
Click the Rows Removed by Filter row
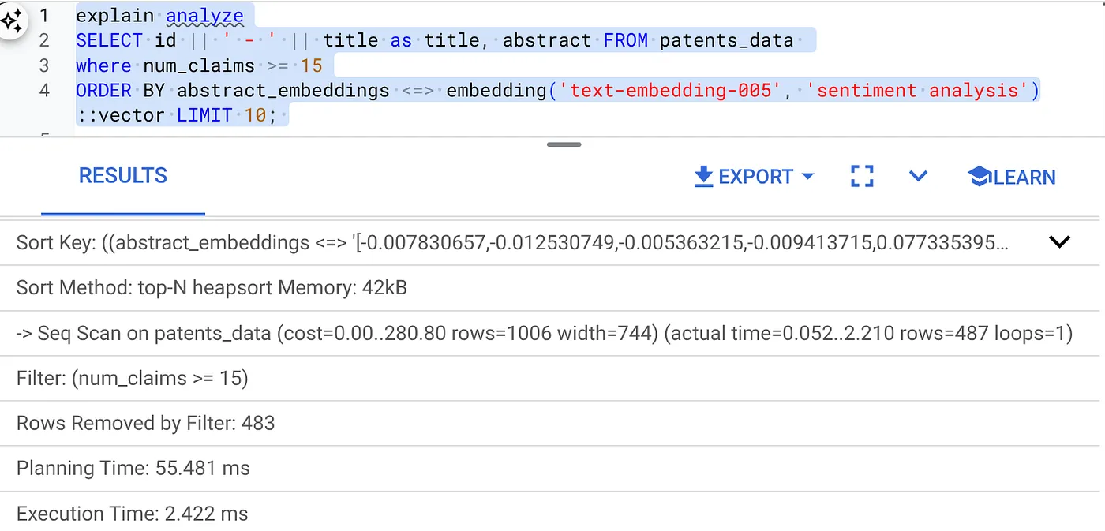point(146,424)
